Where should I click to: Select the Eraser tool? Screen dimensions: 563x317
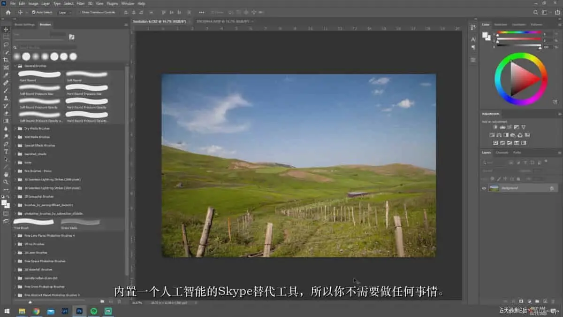click(x=6, y=113)
